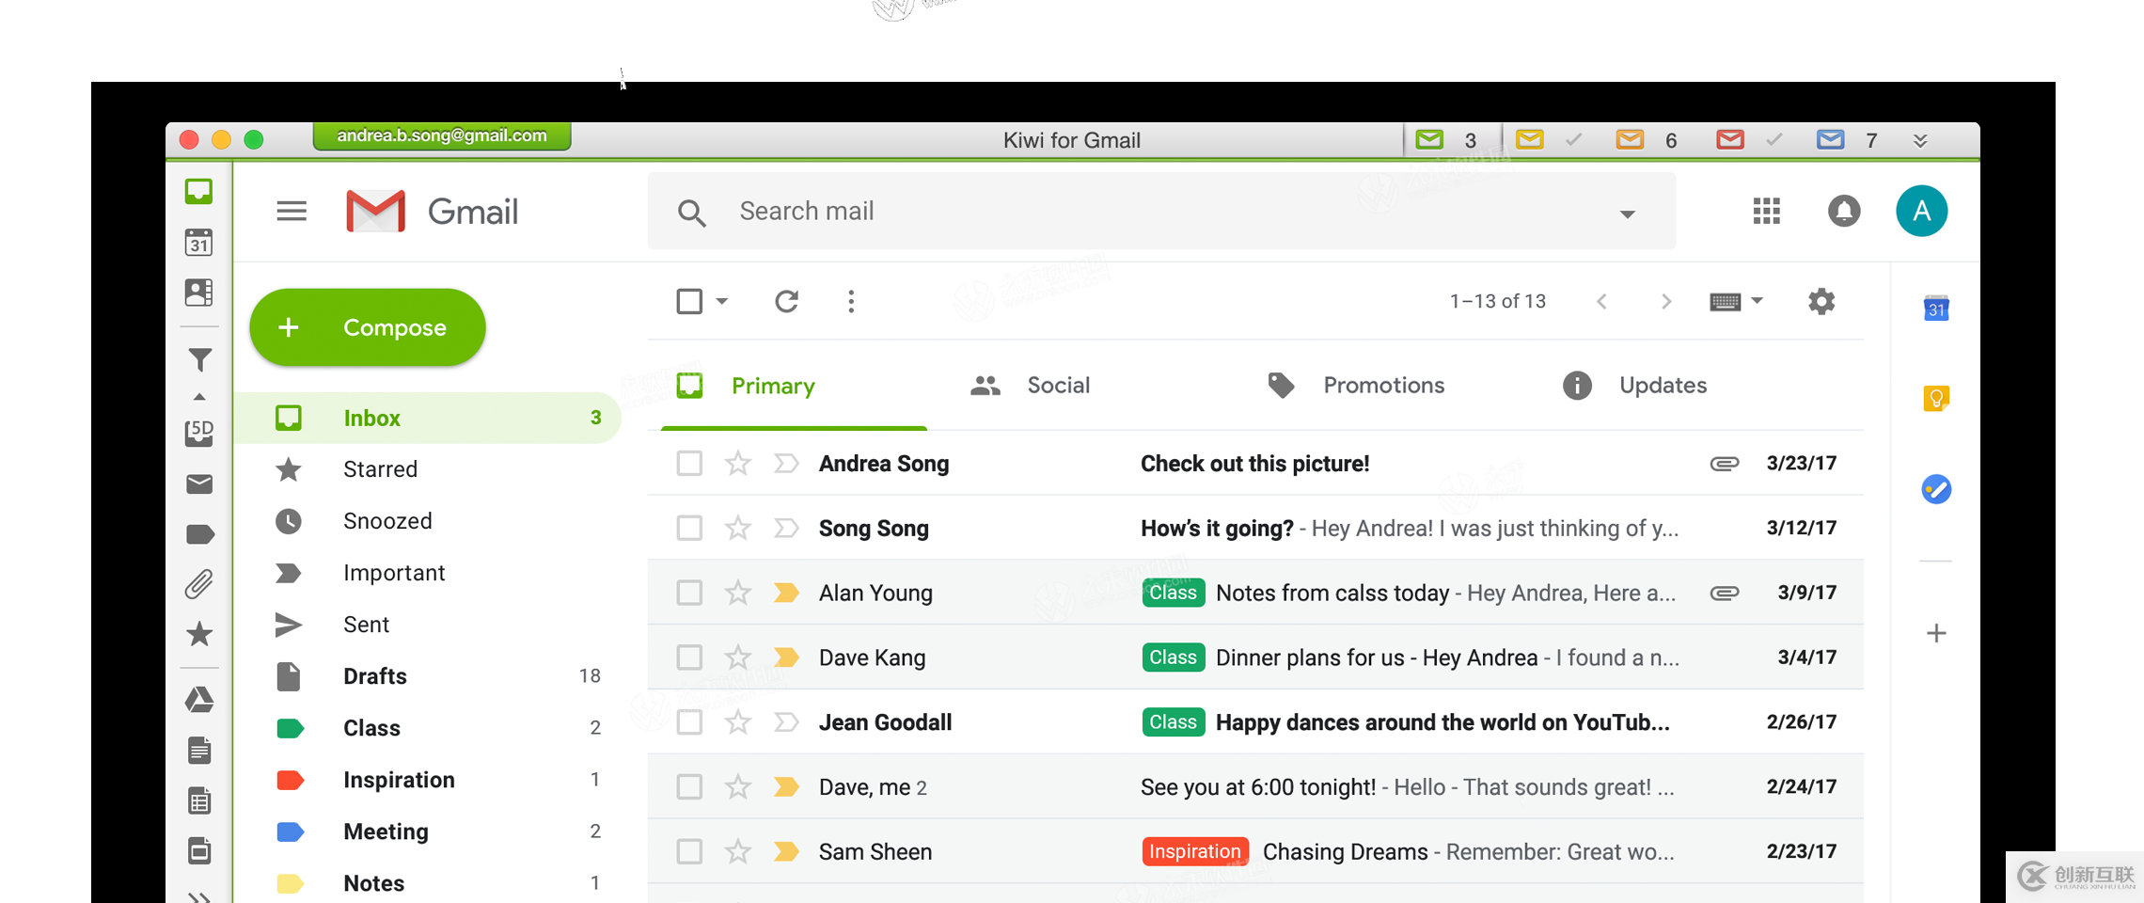
Task: Open Google Keep side panel icon
Action: 1936,399
